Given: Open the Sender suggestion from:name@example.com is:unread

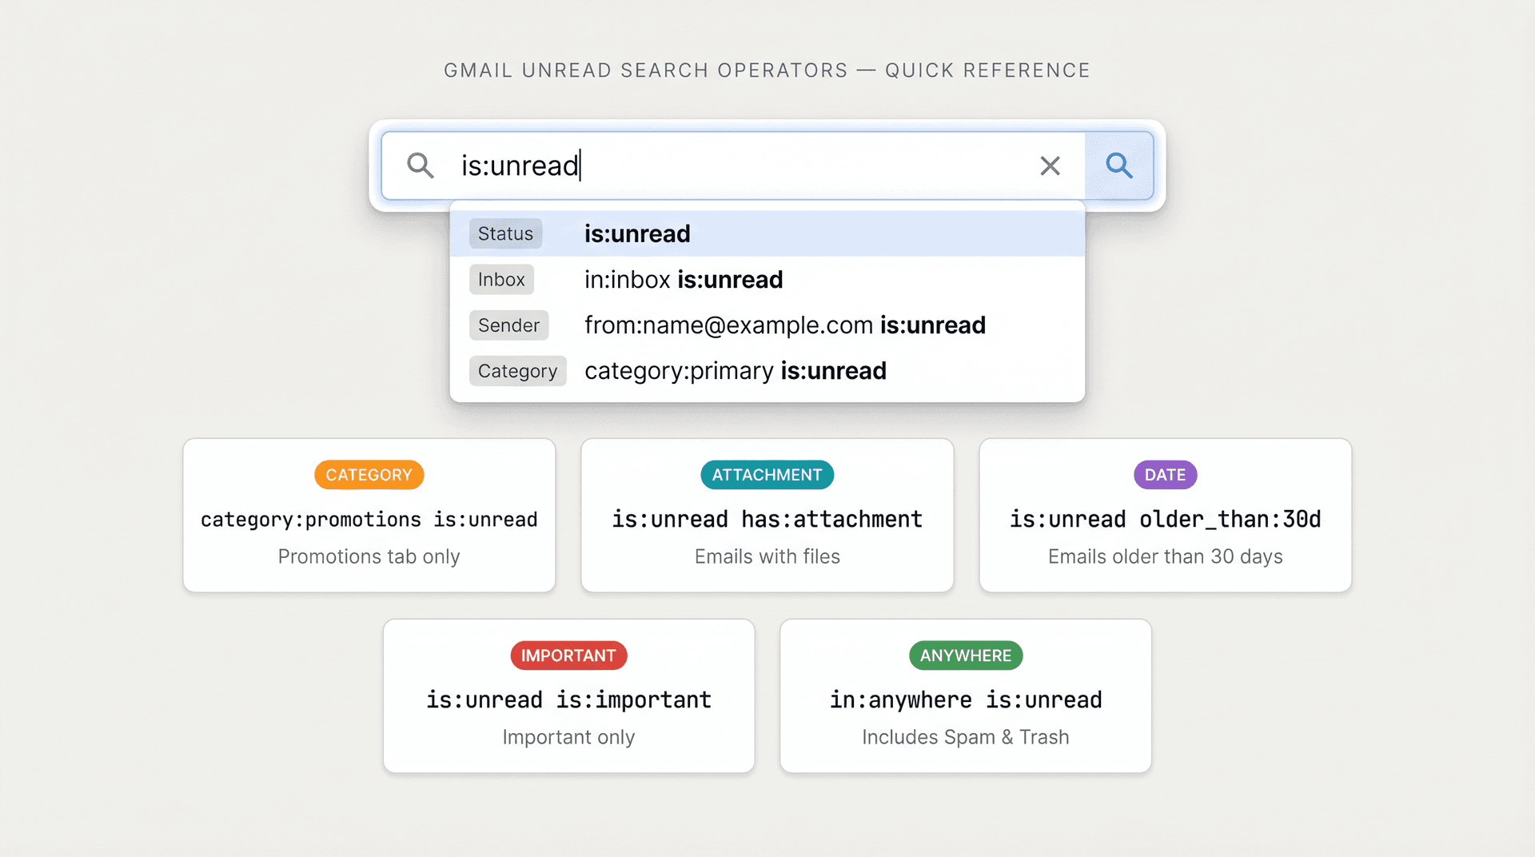Looking at the screenshot, I should pos(785,325).
